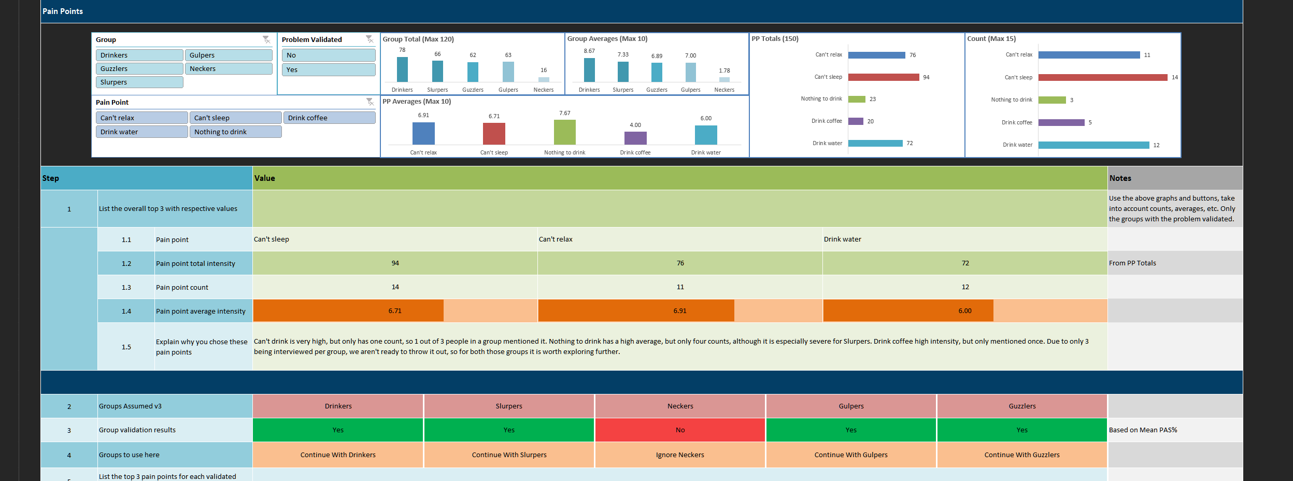Select Gulpers in Group slicer

[x=229, y=55]
